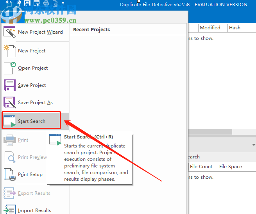Viewport: 256px width, 214px height.
Task: Select Open Project in the File menu
Action: coord(36,68)
